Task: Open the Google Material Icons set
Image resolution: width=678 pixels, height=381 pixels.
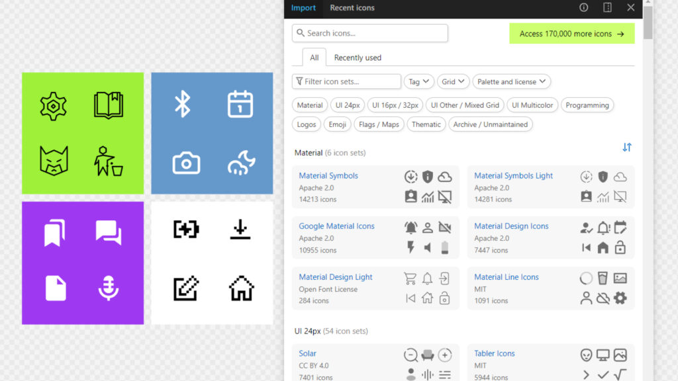Action: tap(336, 226)
